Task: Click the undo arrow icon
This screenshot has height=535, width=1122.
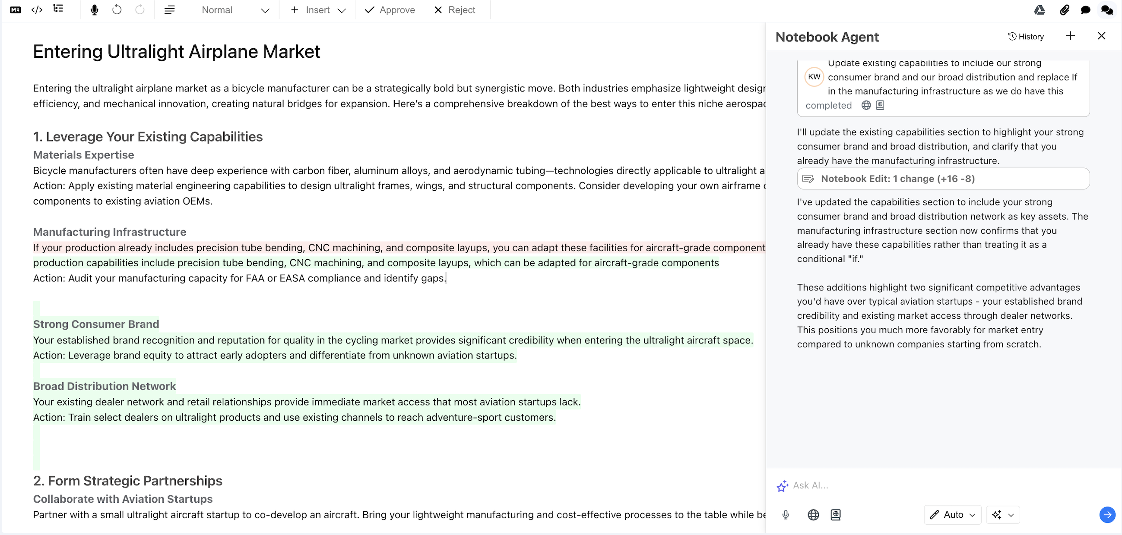Action: click(x=117, y=9)
